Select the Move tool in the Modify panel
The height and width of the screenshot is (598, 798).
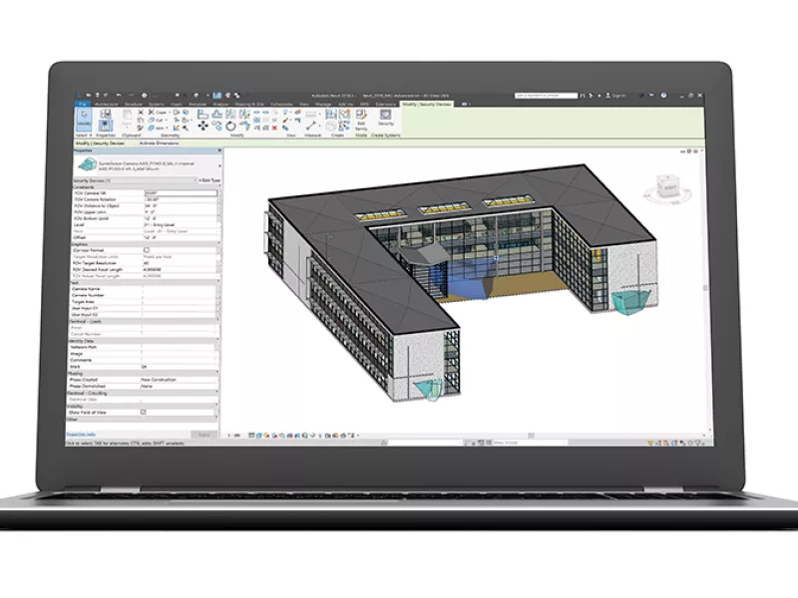[x=204, y=127]
